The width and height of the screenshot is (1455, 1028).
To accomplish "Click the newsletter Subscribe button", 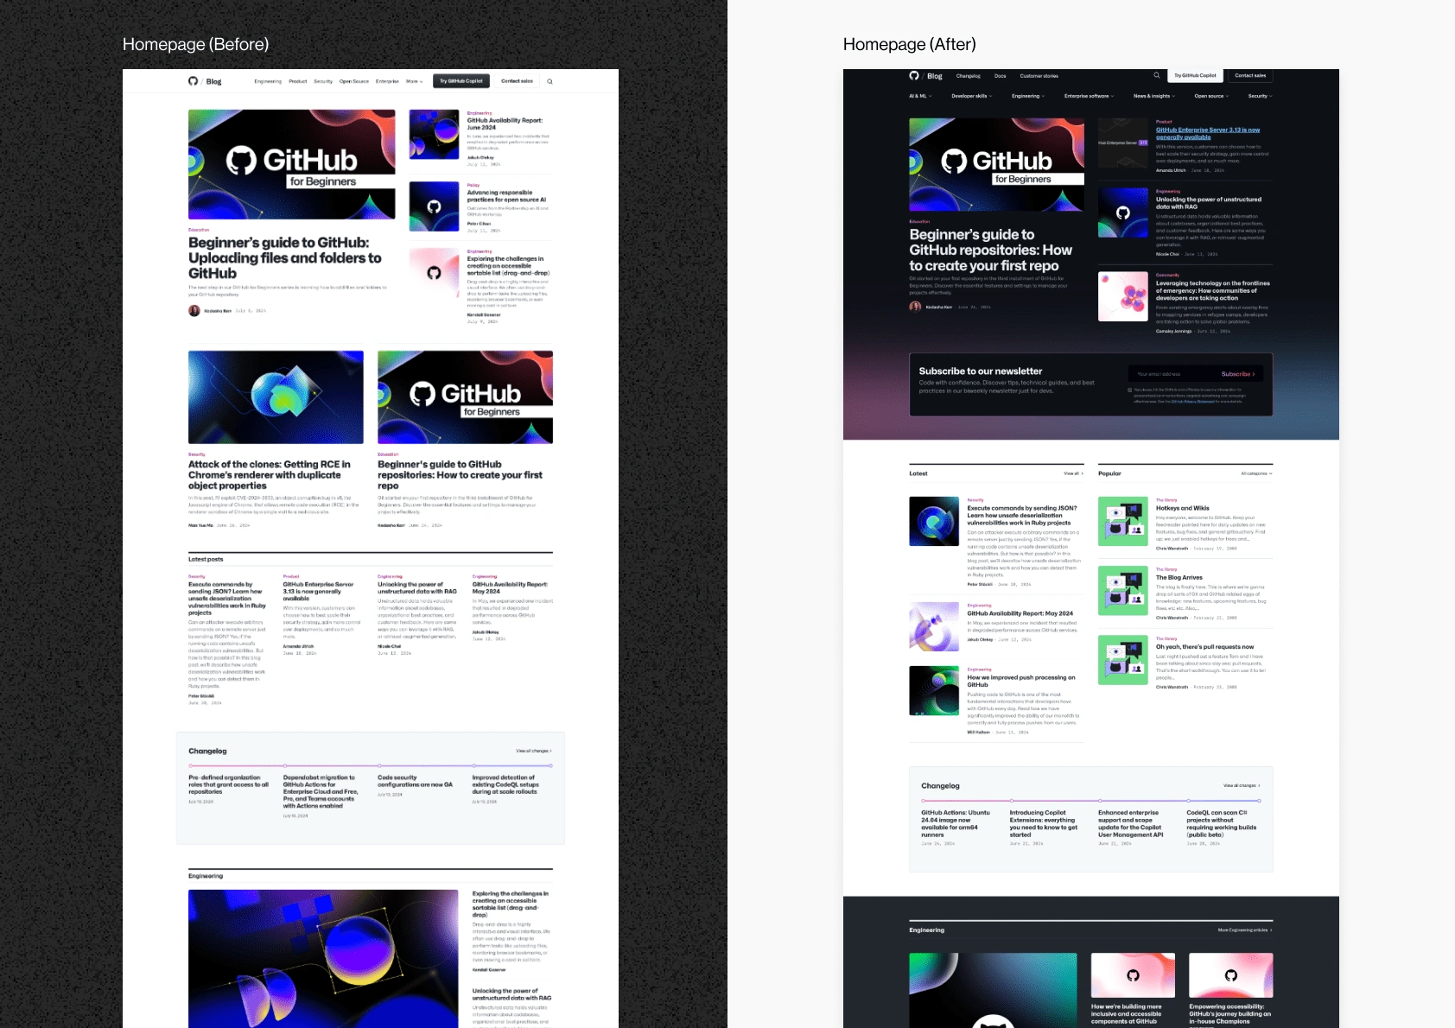I will (x=1238, y=374).
